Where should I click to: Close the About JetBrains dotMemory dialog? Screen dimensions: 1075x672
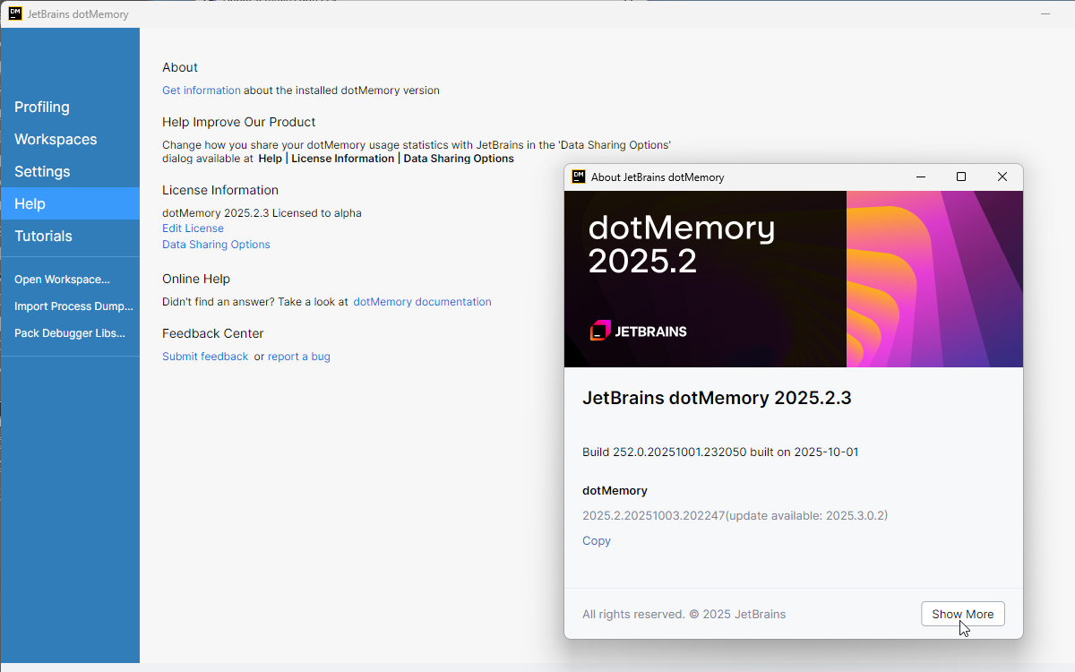tap(1002, 177)
